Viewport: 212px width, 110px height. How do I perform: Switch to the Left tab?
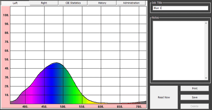click(x=15, y=3)
